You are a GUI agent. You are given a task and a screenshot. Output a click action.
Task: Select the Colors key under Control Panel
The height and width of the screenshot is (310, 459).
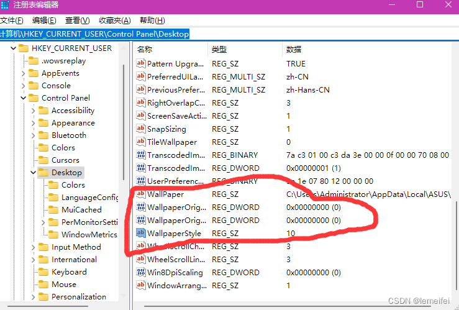coord(63,147)
